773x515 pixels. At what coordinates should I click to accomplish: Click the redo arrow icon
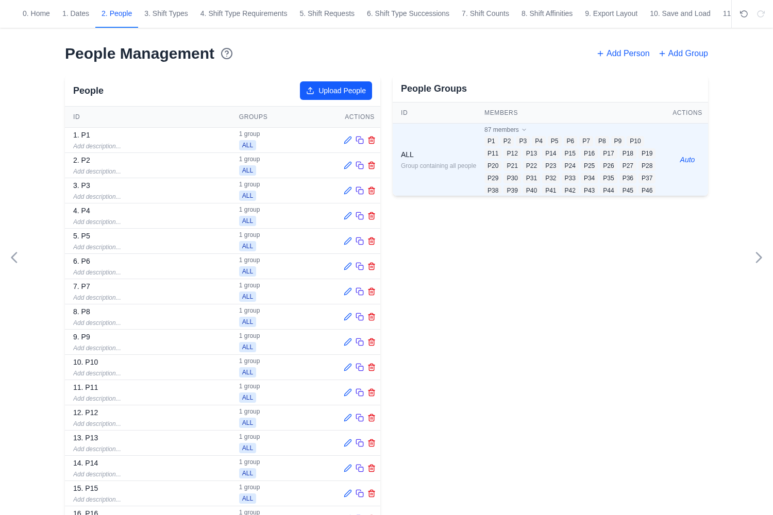click(x=761, y=14)
